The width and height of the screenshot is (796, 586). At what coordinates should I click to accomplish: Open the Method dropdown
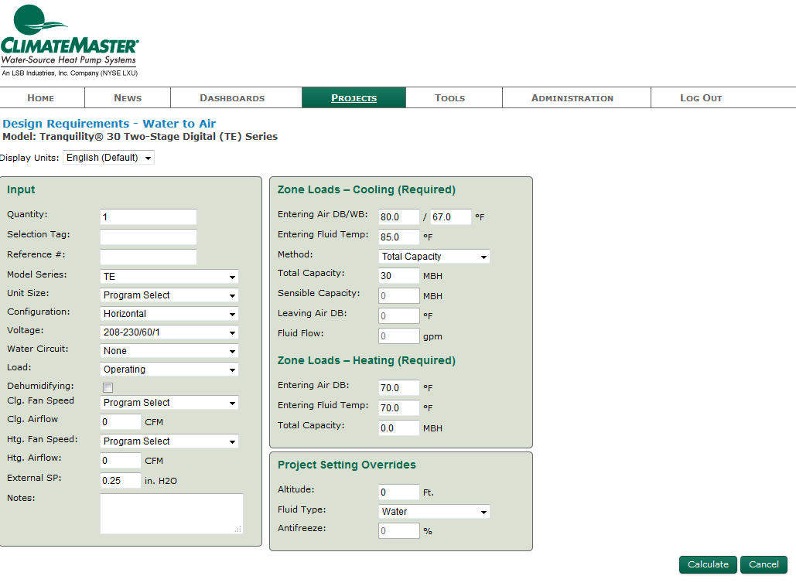pos(434,257)
